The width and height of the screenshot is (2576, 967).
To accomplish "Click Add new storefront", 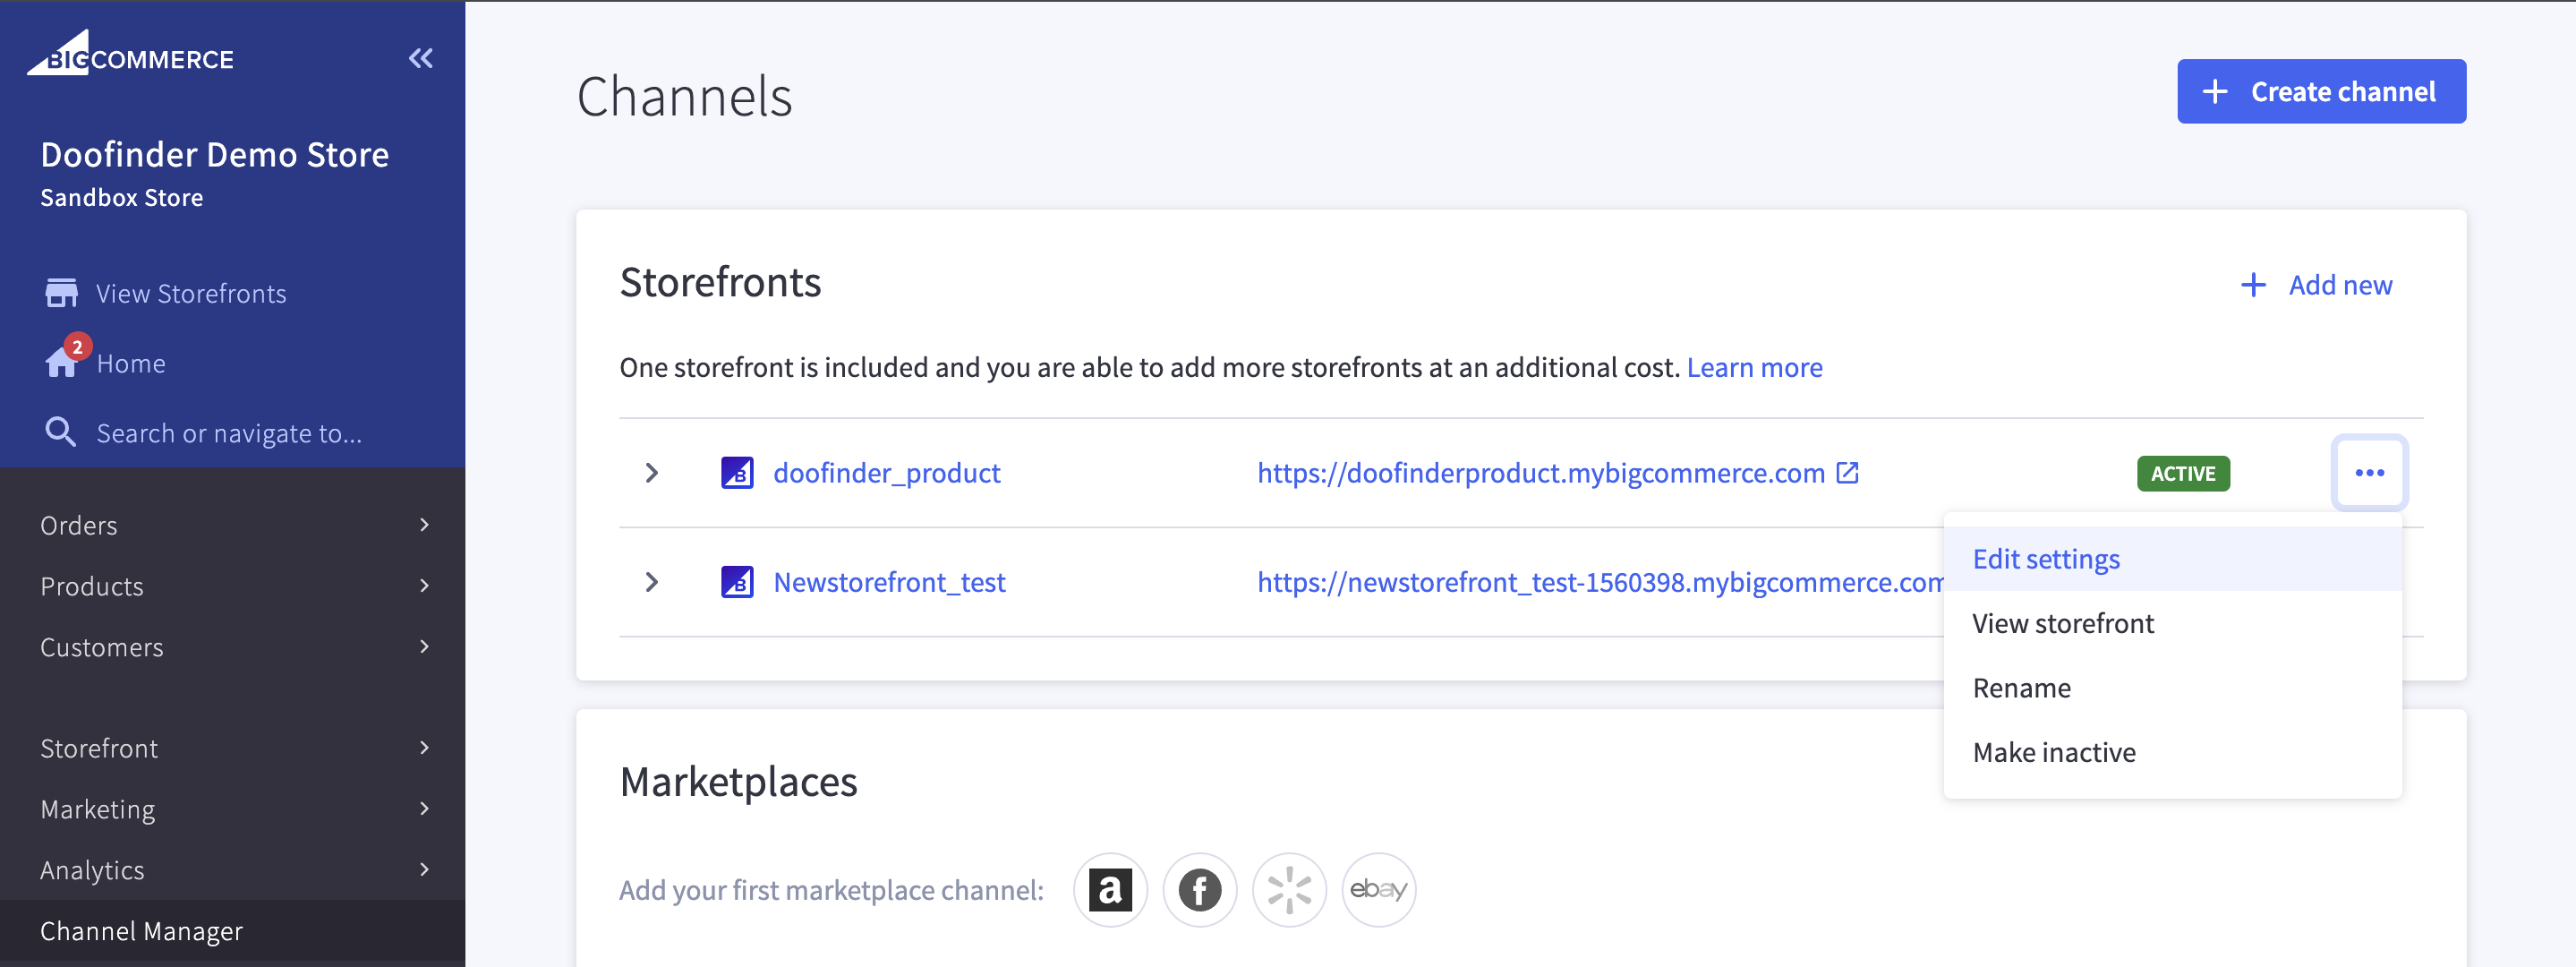I will coord(2316,285).
